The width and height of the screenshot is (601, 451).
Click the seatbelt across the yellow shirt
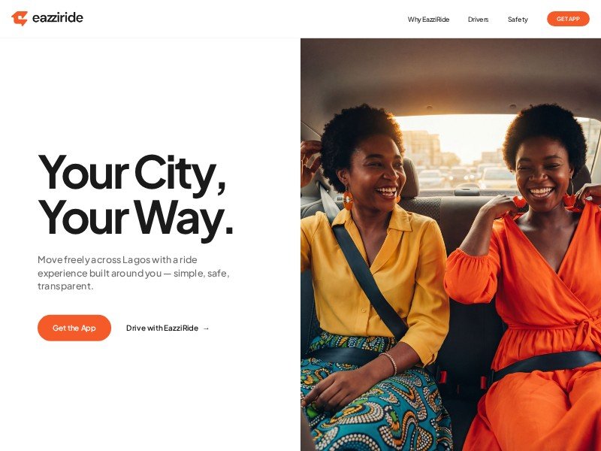(369, 283)
